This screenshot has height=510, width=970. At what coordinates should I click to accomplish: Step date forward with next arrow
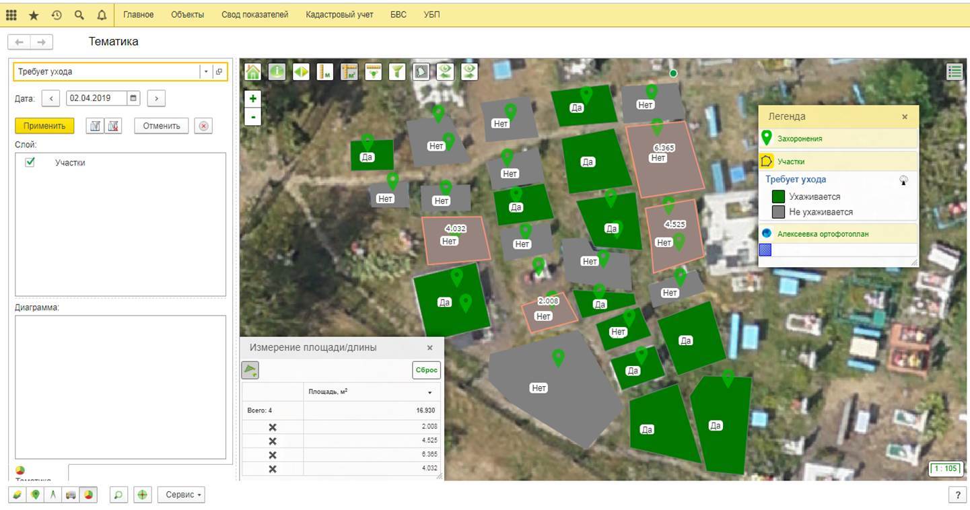156,98
